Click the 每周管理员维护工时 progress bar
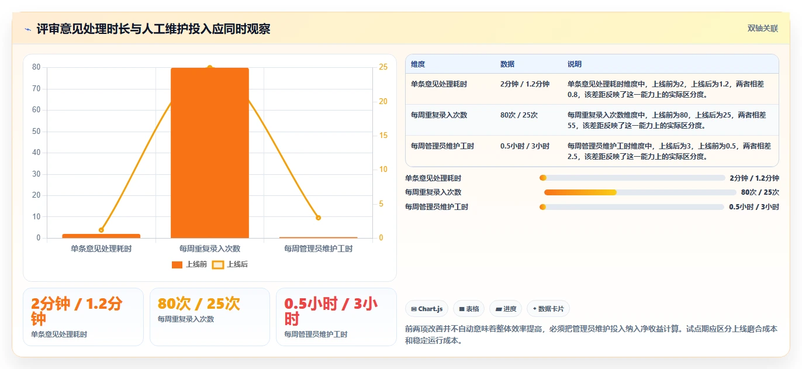 click(632, 207)
